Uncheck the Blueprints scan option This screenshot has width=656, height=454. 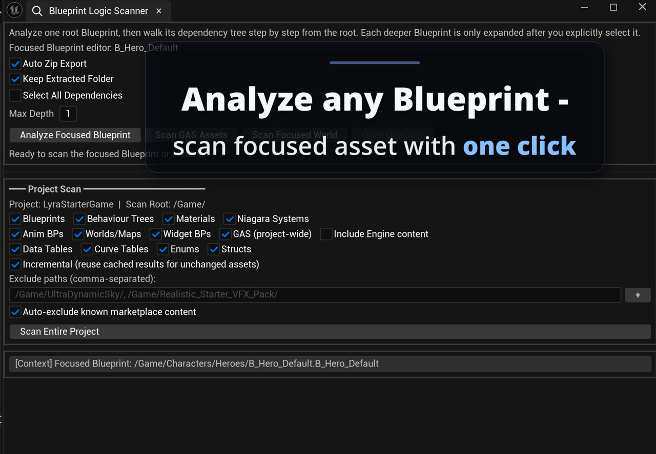(x=15, y=219)
